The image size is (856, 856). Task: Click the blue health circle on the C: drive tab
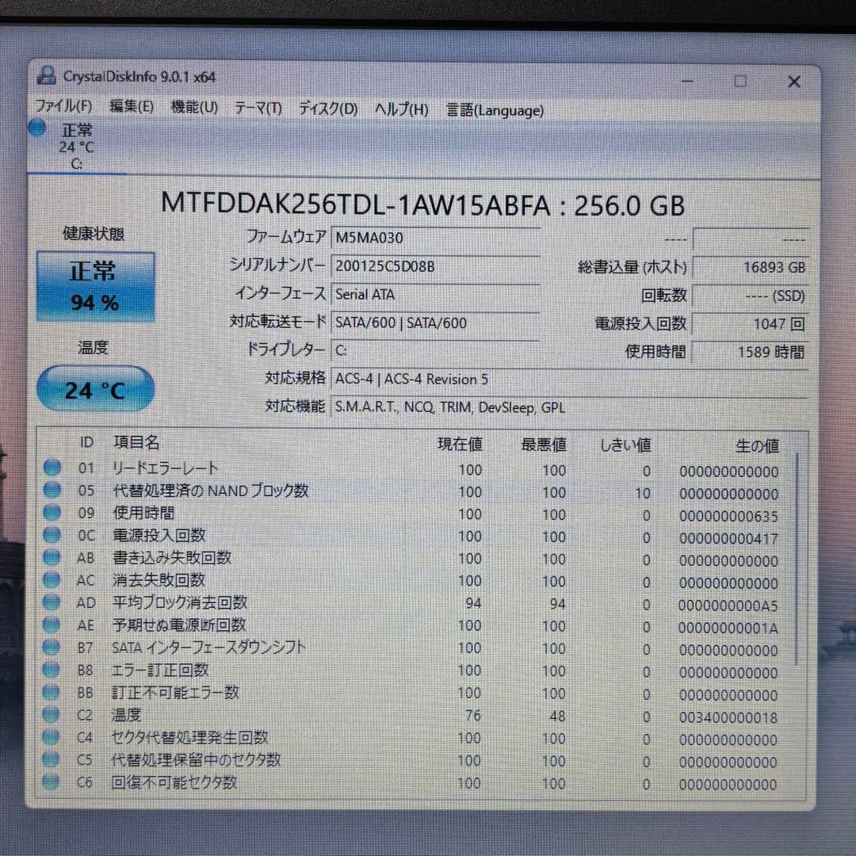point(36,128)
